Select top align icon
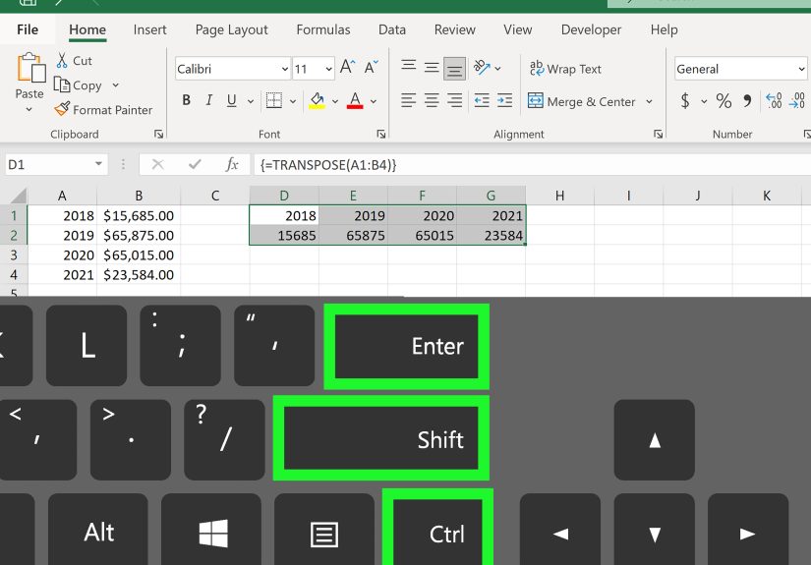Image resolution: width=811 pixels, height=565 pixels. (x=409, y=67)
